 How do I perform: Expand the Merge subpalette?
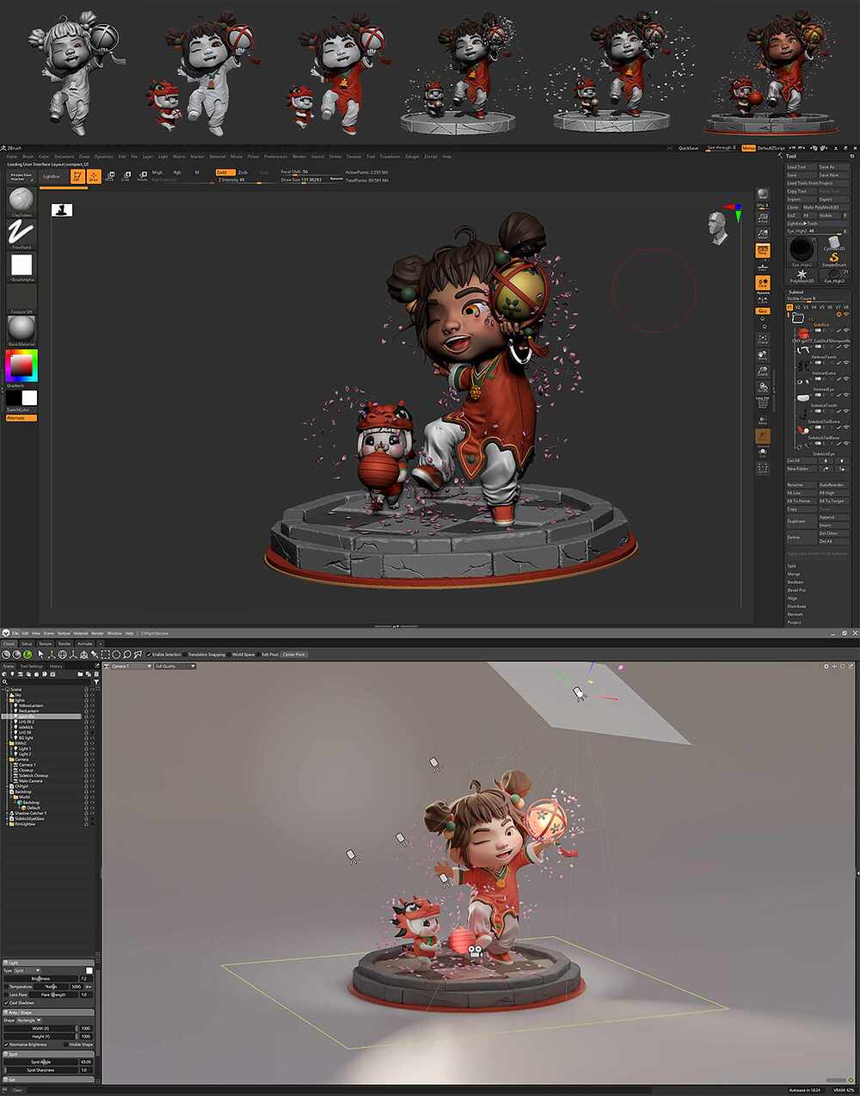point(794,574)
